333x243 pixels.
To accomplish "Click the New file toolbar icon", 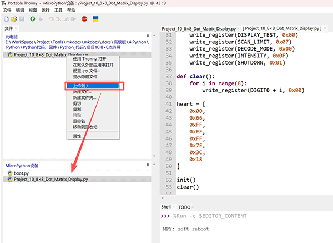I will click(7, 19).
